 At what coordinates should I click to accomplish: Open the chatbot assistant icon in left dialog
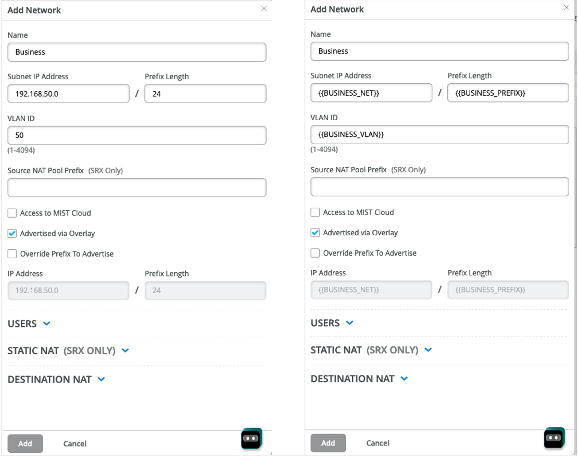[251, 439]
